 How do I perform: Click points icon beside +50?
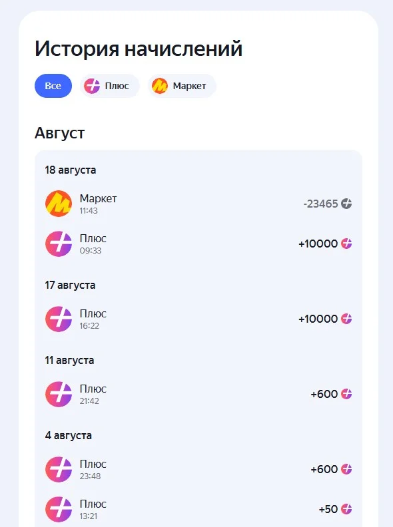click(346, 509)
